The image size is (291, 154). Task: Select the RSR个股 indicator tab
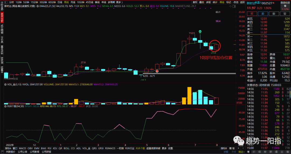tap(140, 148)
